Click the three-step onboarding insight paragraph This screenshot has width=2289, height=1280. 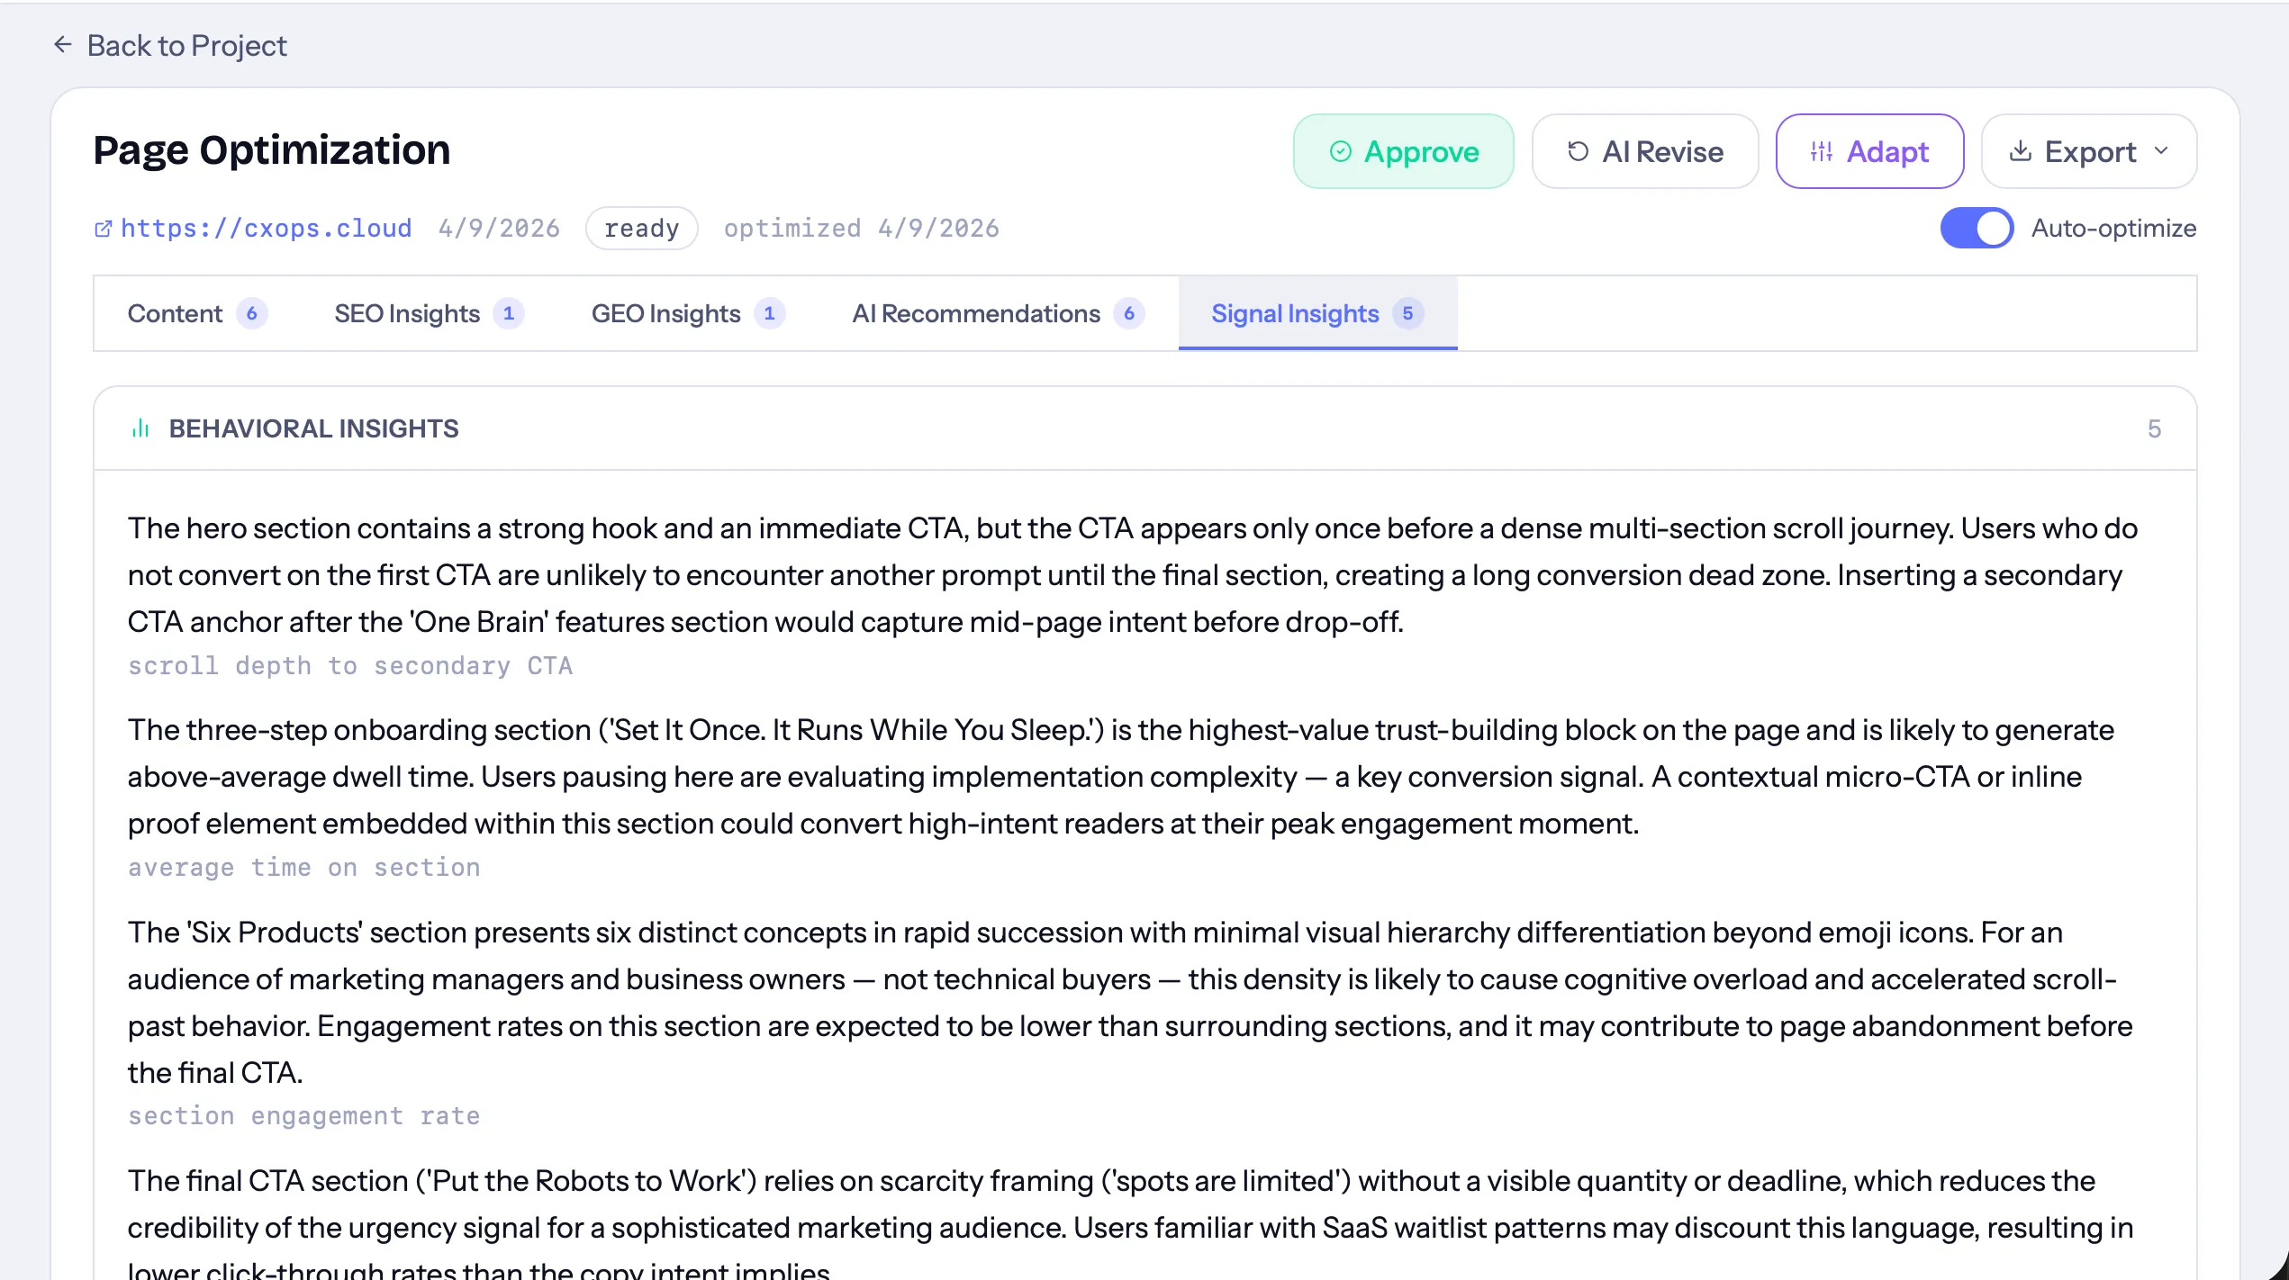(1121, 776)
